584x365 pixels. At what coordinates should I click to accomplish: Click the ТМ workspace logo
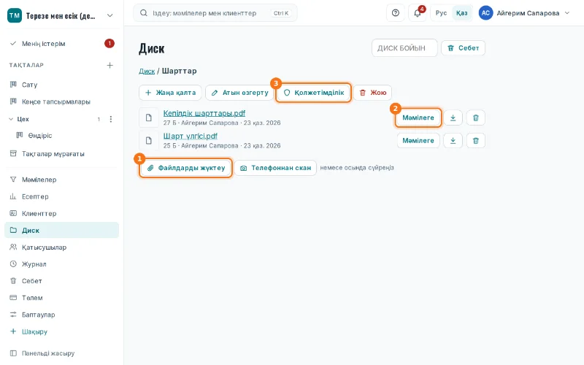[x=15, y=15]
